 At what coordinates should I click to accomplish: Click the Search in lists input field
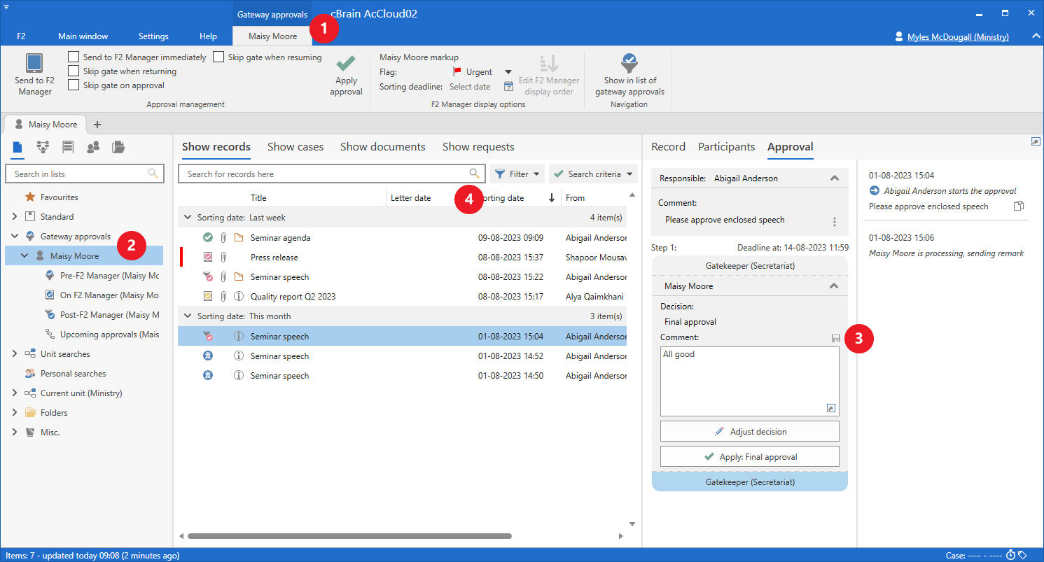[78, 174]
